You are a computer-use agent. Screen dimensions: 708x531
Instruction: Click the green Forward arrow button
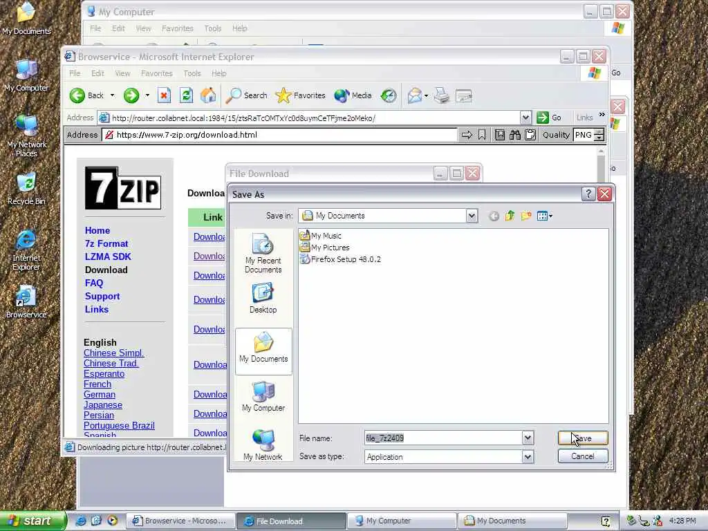131,95
